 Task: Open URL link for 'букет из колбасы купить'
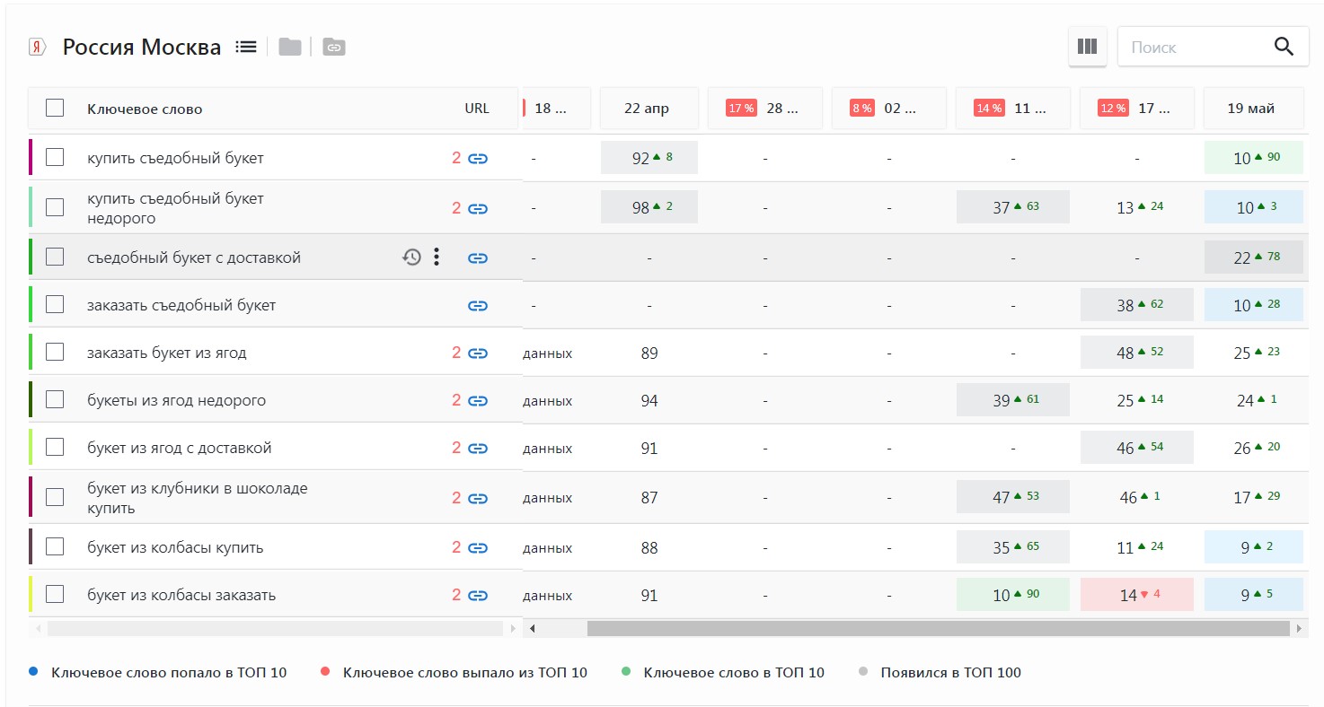pos(478,548)
